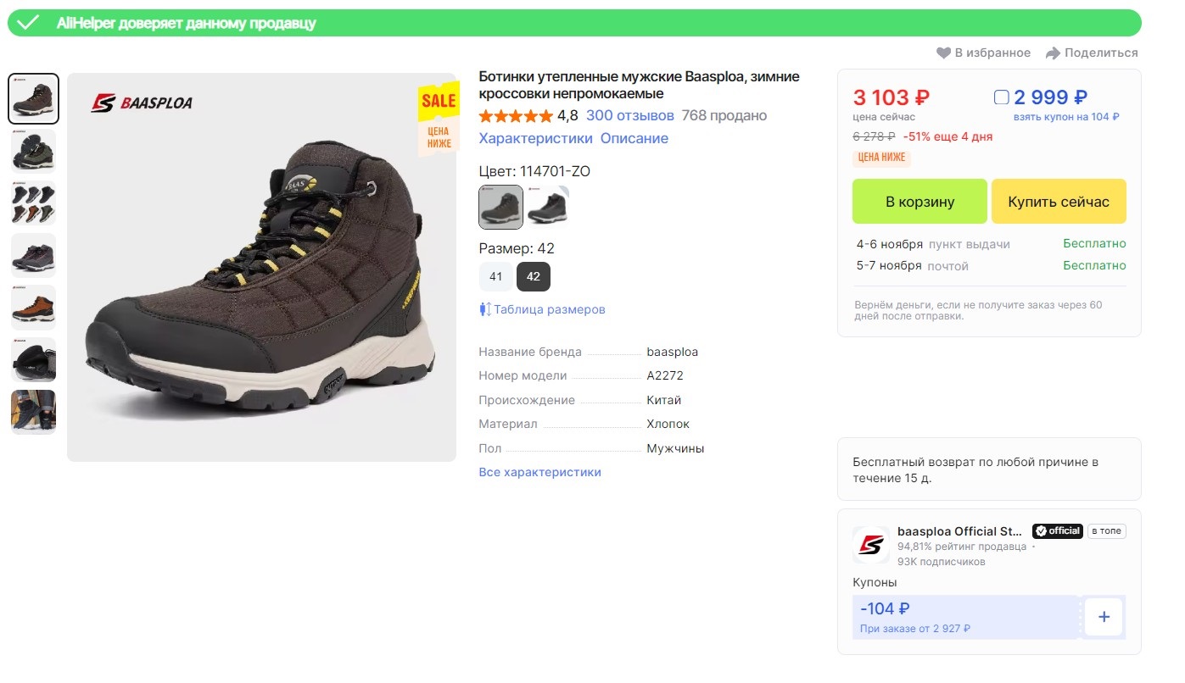Expand all characteristics list
The height and width of the screenshot is (683, 1185).
click(539, 472)
